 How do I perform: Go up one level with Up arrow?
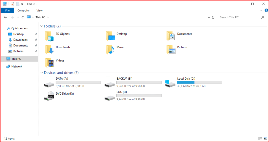[23, 17]
